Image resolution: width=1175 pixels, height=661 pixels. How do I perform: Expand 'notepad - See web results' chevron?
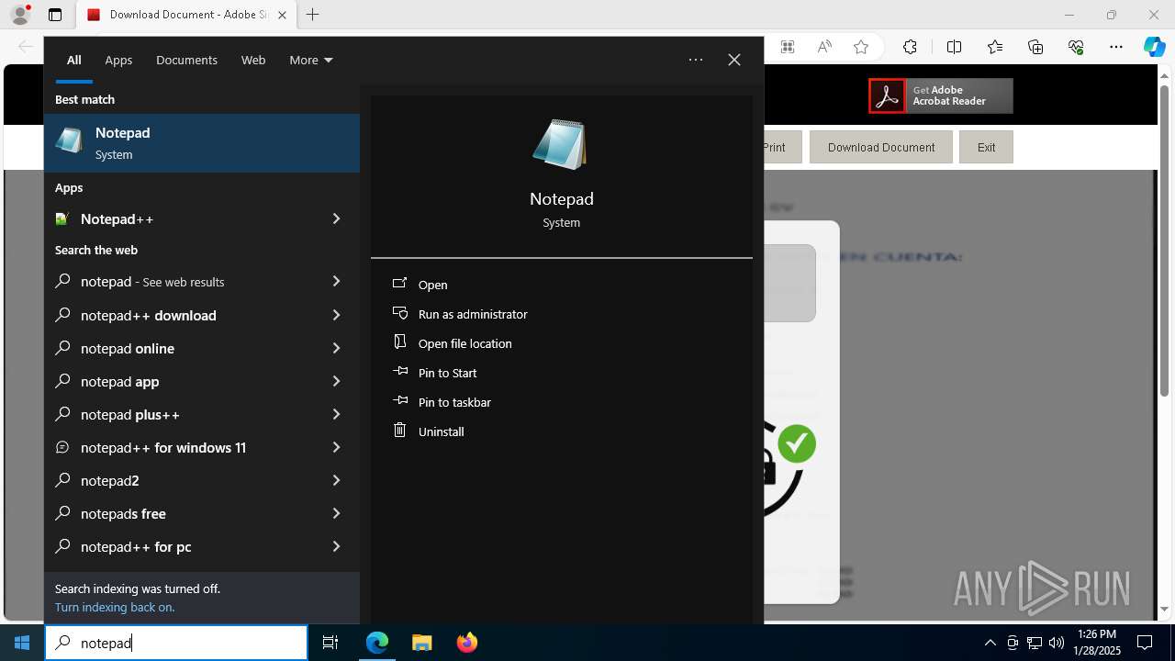[336, 282]
